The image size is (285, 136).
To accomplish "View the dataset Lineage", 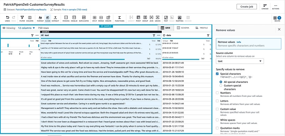I will point(265,7).
